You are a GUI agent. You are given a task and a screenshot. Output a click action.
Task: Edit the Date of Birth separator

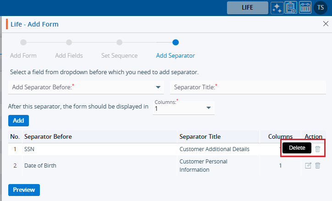coord(308,166)
